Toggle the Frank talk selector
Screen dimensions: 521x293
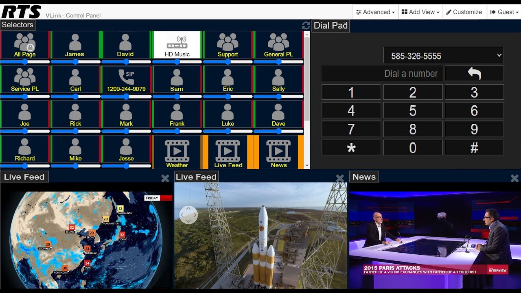pos(177,114)
